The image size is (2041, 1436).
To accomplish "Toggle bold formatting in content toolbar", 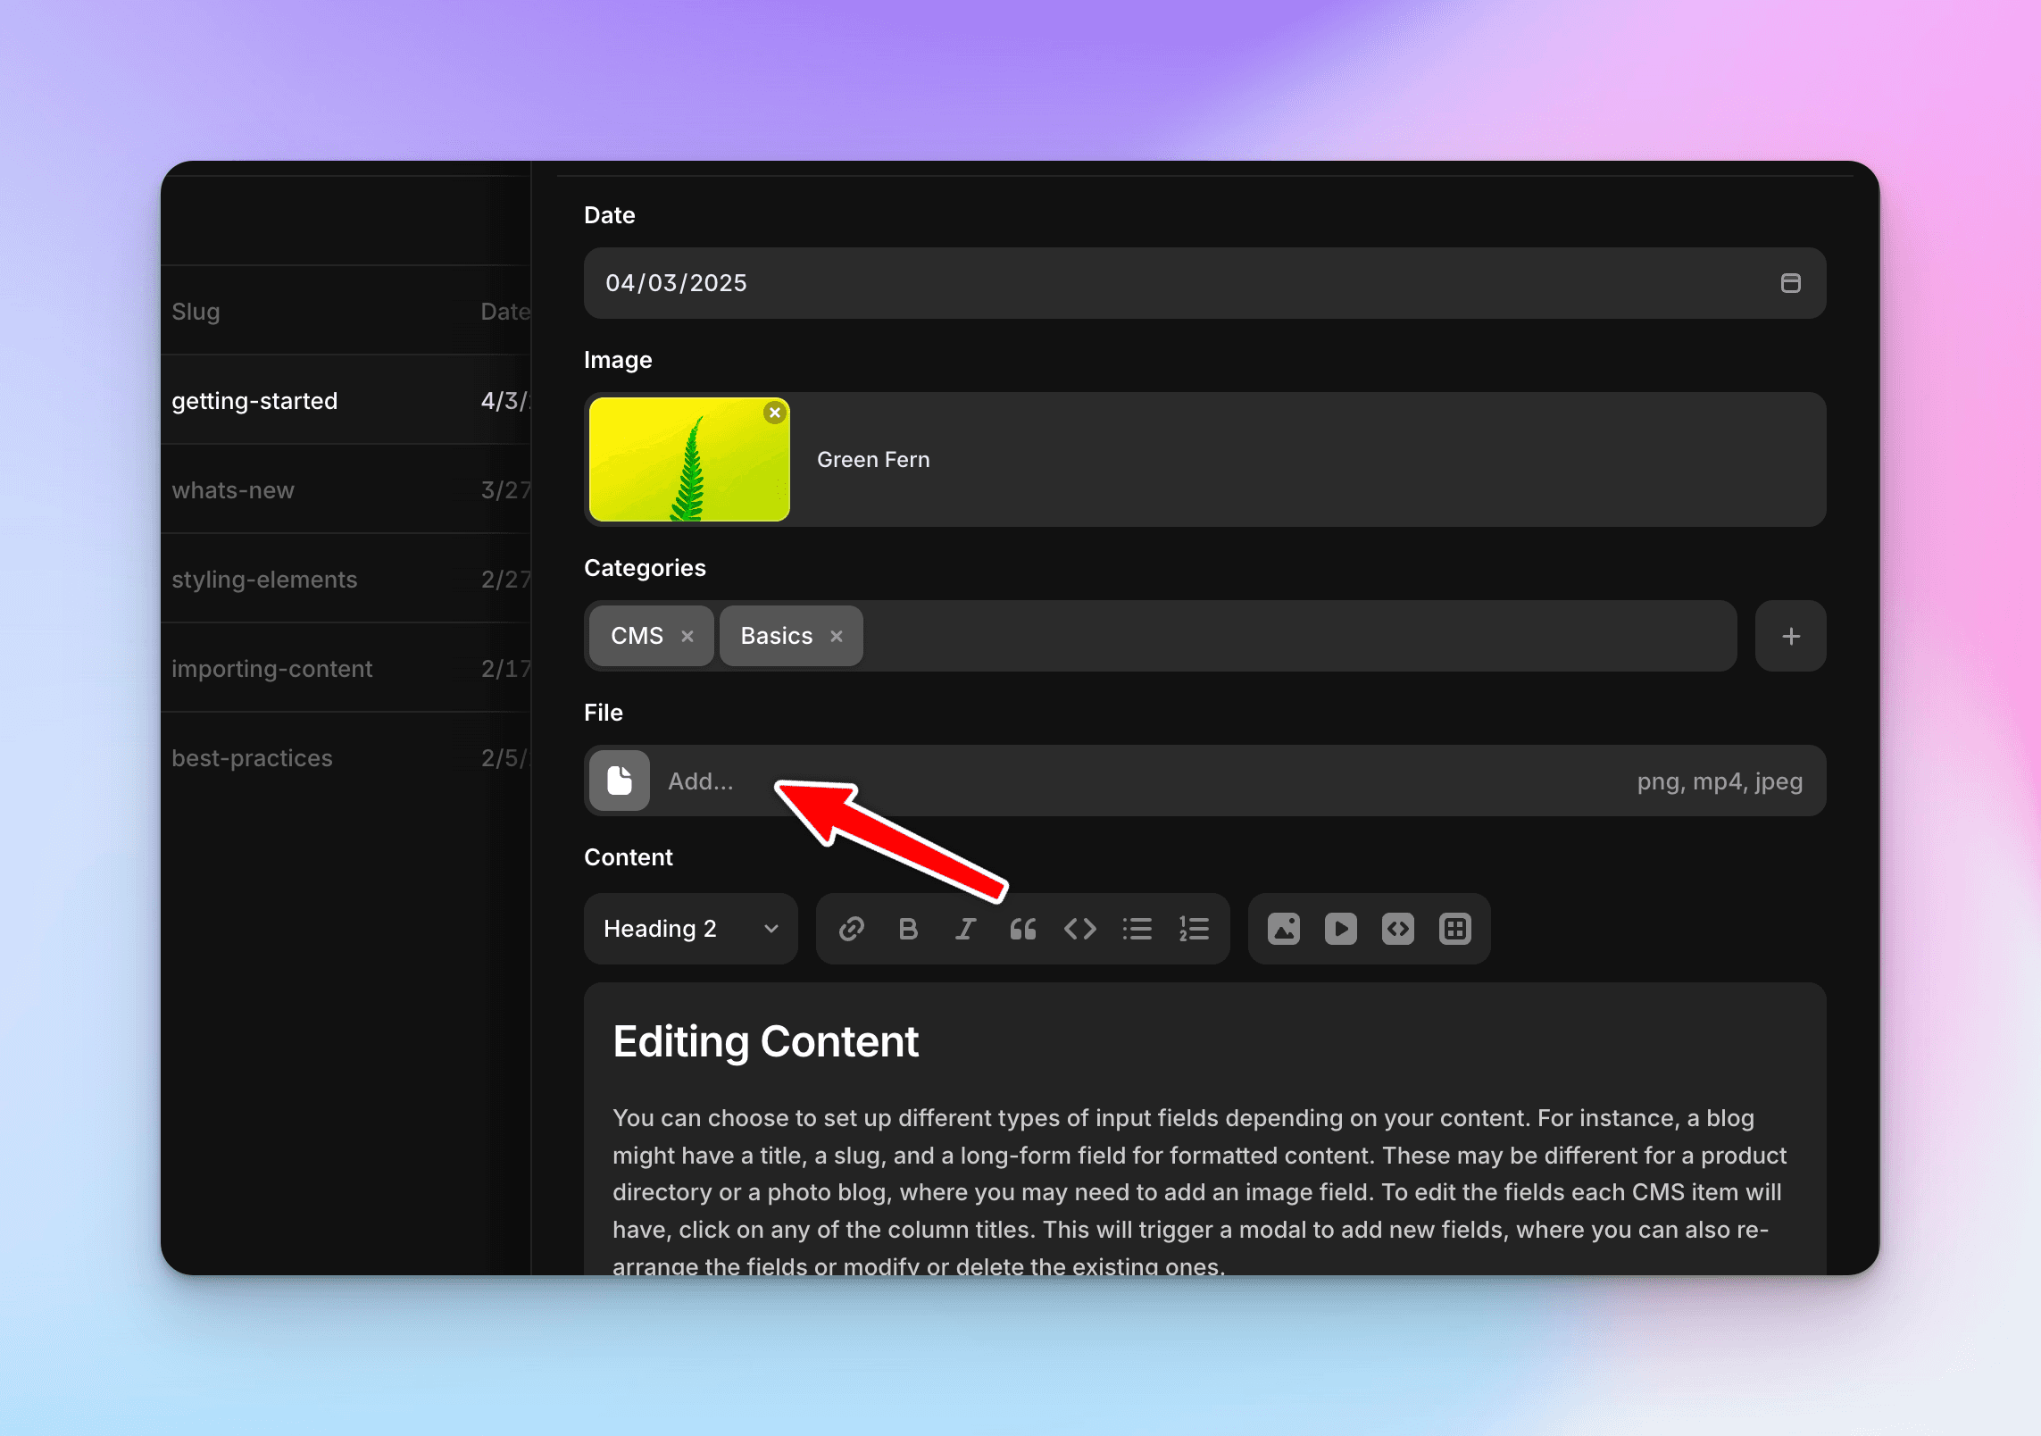I will click(x=908, y=929).
